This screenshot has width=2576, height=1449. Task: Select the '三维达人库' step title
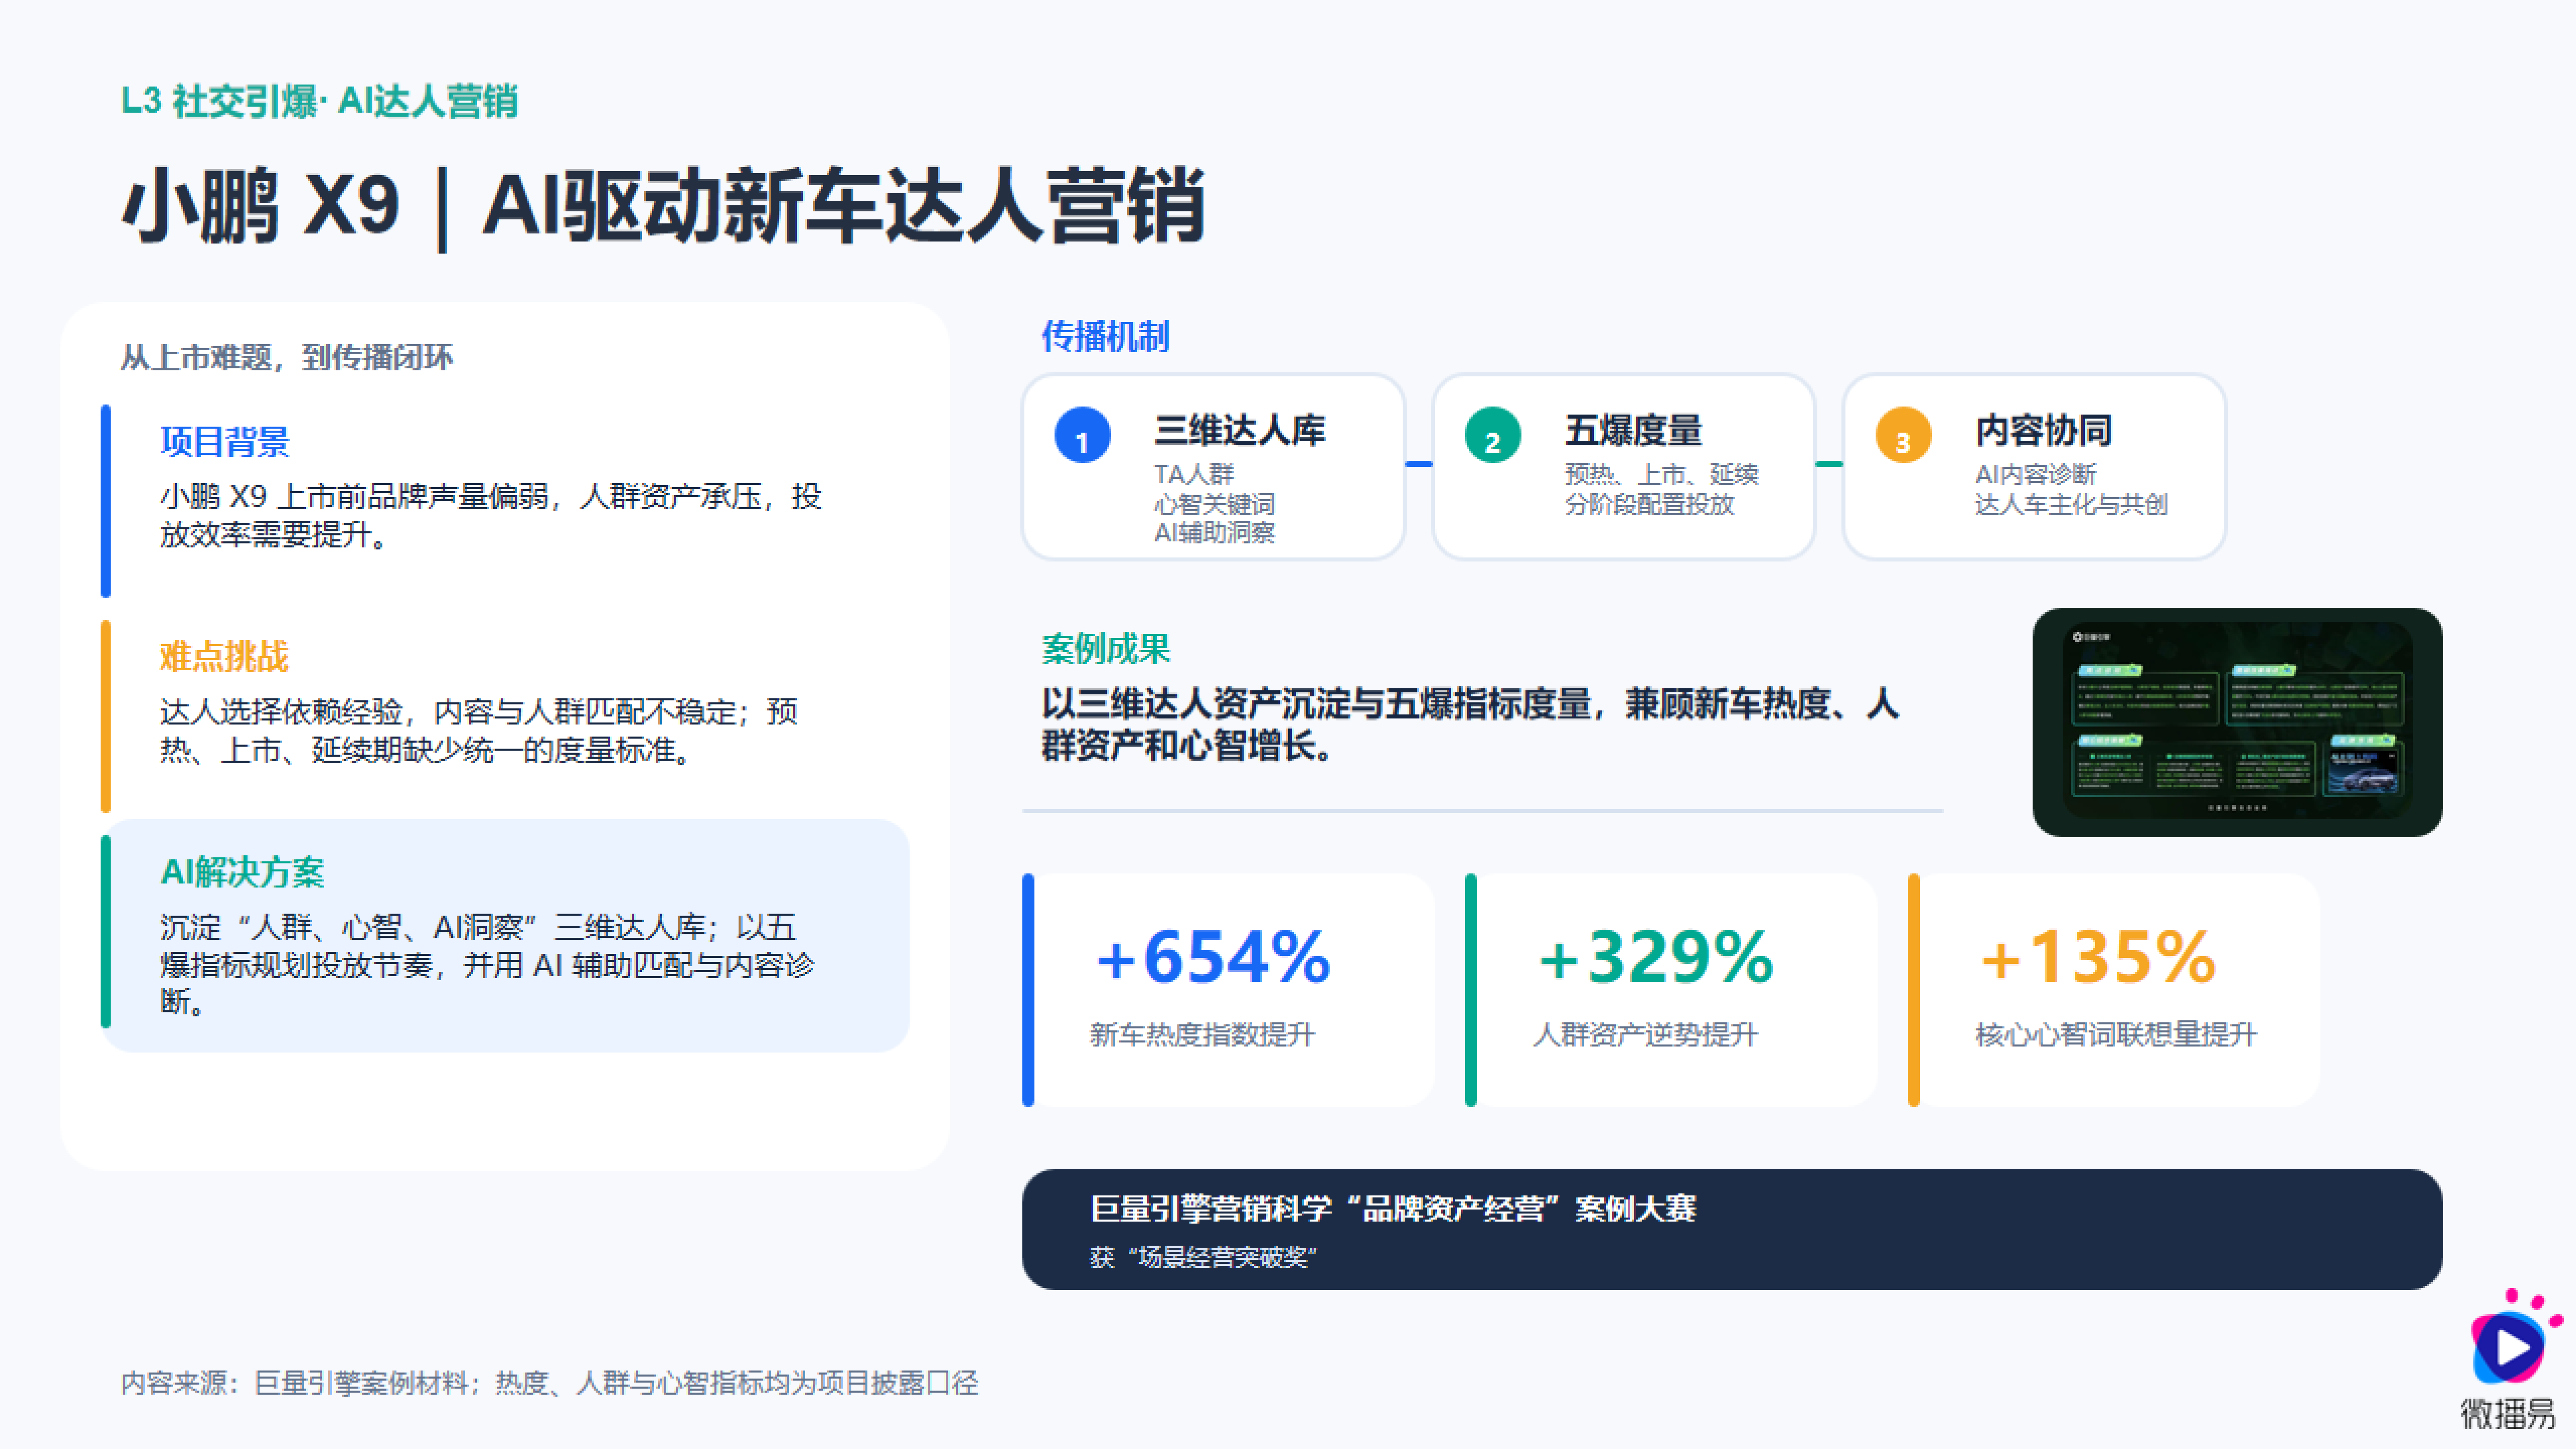[x=1240, y=430]
